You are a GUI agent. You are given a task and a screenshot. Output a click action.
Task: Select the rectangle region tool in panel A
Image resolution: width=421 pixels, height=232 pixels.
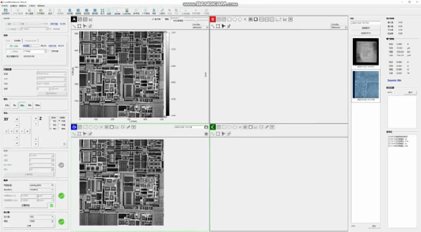coord(80,26)
